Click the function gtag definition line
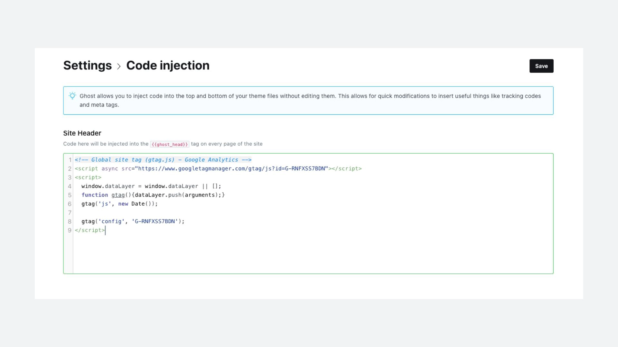The image size is (618, 347). 153,195
